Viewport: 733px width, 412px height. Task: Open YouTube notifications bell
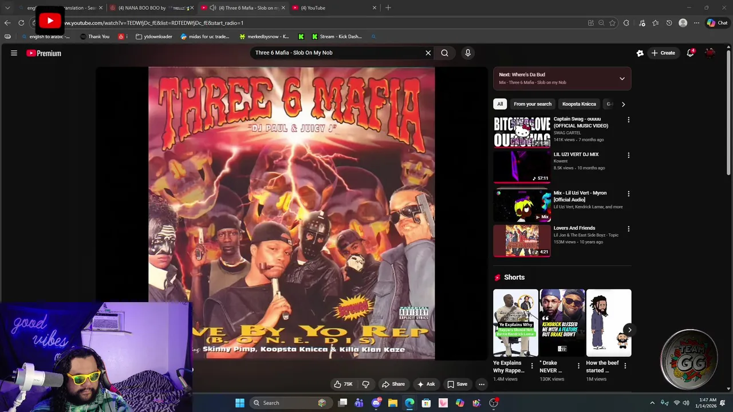tap(691, 53)
